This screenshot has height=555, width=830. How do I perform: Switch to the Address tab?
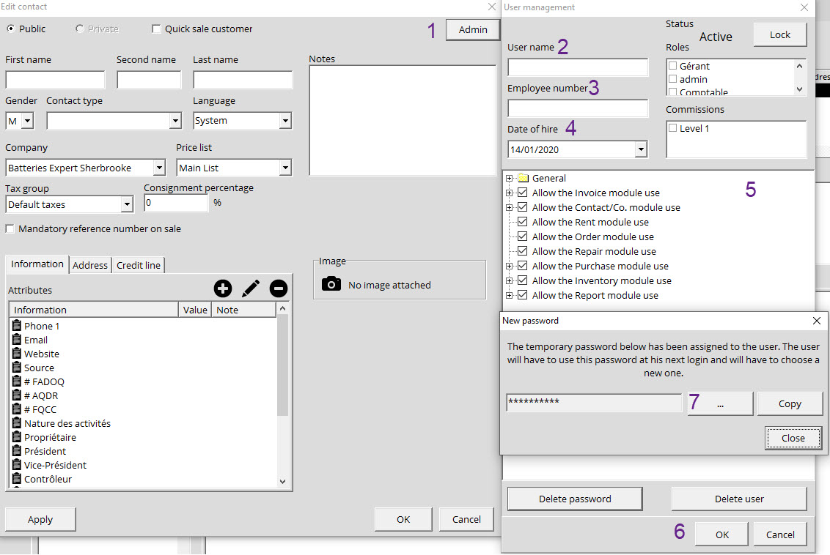click(x=89, y=264)
